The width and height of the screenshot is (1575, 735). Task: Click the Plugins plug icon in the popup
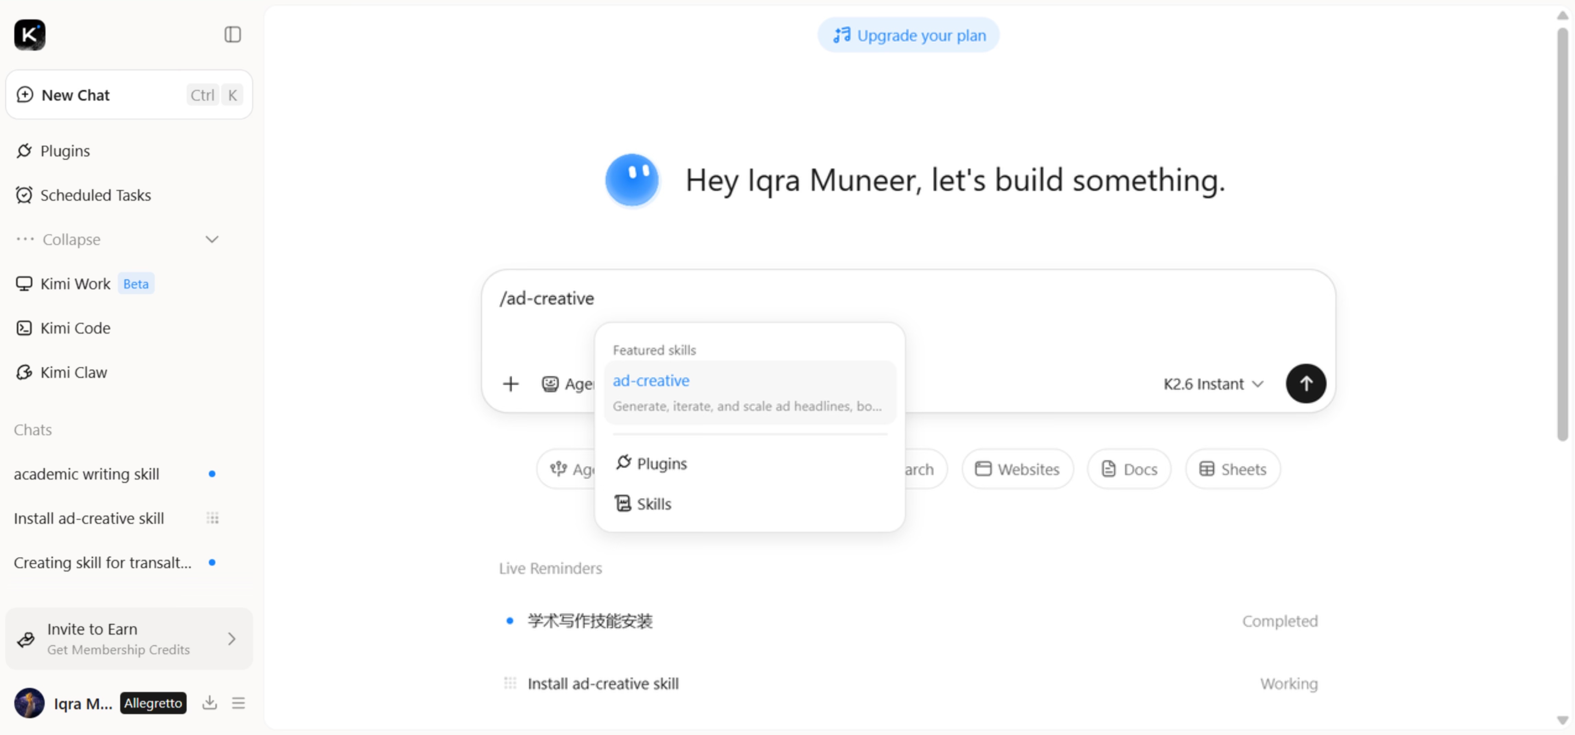(623, 462)
